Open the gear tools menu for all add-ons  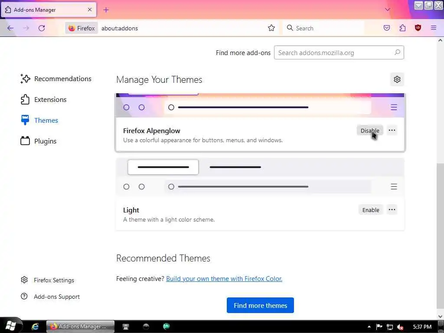click(x=397, y=79)
